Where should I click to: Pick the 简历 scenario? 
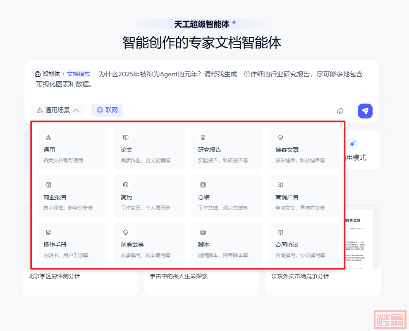149,196
